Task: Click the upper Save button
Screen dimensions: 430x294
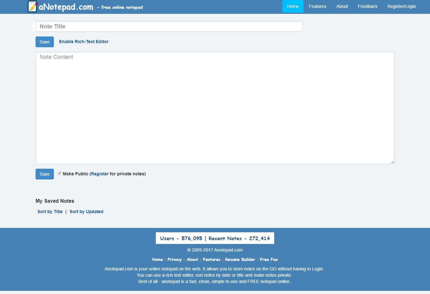Action: (x=44, y=42)
